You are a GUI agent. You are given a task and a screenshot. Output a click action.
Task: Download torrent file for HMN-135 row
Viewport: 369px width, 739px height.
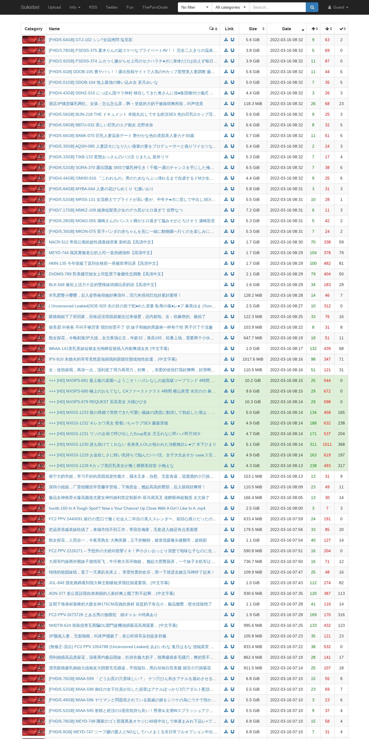click(x=226, y=263)
